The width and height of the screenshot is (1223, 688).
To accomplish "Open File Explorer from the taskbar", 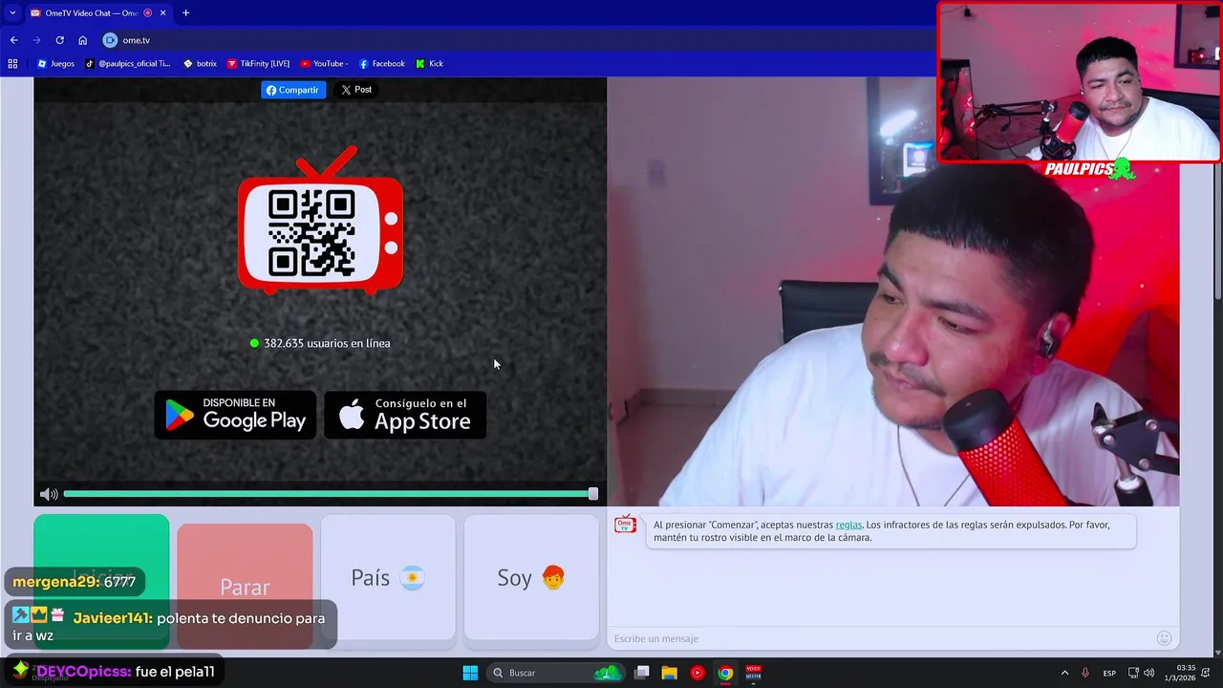I will [670, 673].
